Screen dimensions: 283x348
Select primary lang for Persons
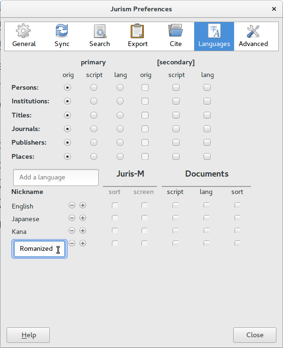pyautogui.click(x=120, y=88)
